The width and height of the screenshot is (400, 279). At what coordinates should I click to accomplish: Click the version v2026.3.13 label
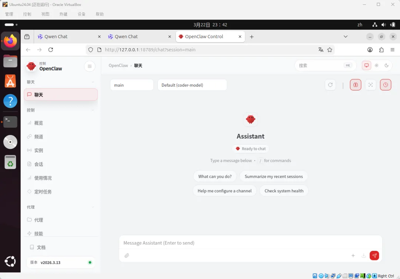[50, 262]
